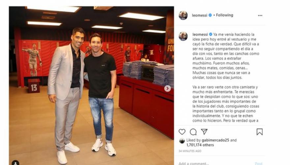Show the list of 1,701,174 others

coord(200,145)
